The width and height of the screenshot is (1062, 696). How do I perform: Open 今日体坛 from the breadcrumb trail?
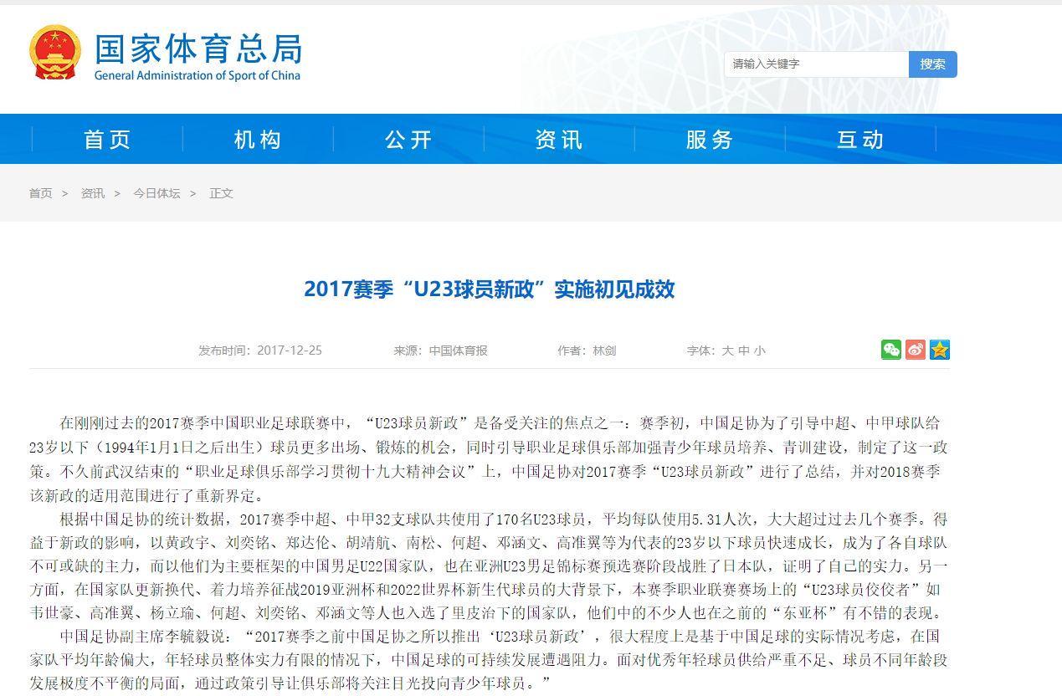(156, 193)
